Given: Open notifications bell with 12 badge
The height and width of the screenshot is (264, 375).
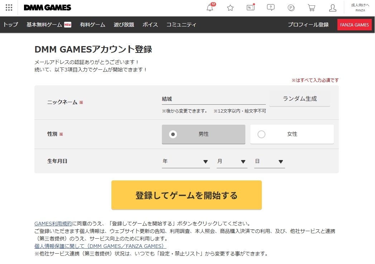Looking at the screenshot, I should click(x=210, y=8).
